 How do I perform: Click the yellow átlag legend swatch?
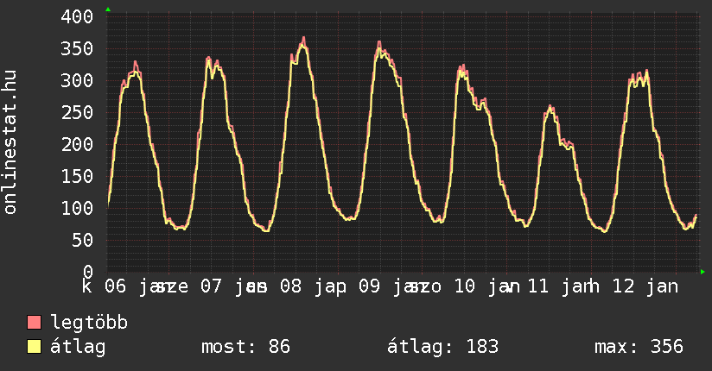[35, 348]
